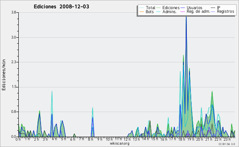Click the "8 h" hour tick label
This screenshot has width=239, height=147.
coord(90,139)
